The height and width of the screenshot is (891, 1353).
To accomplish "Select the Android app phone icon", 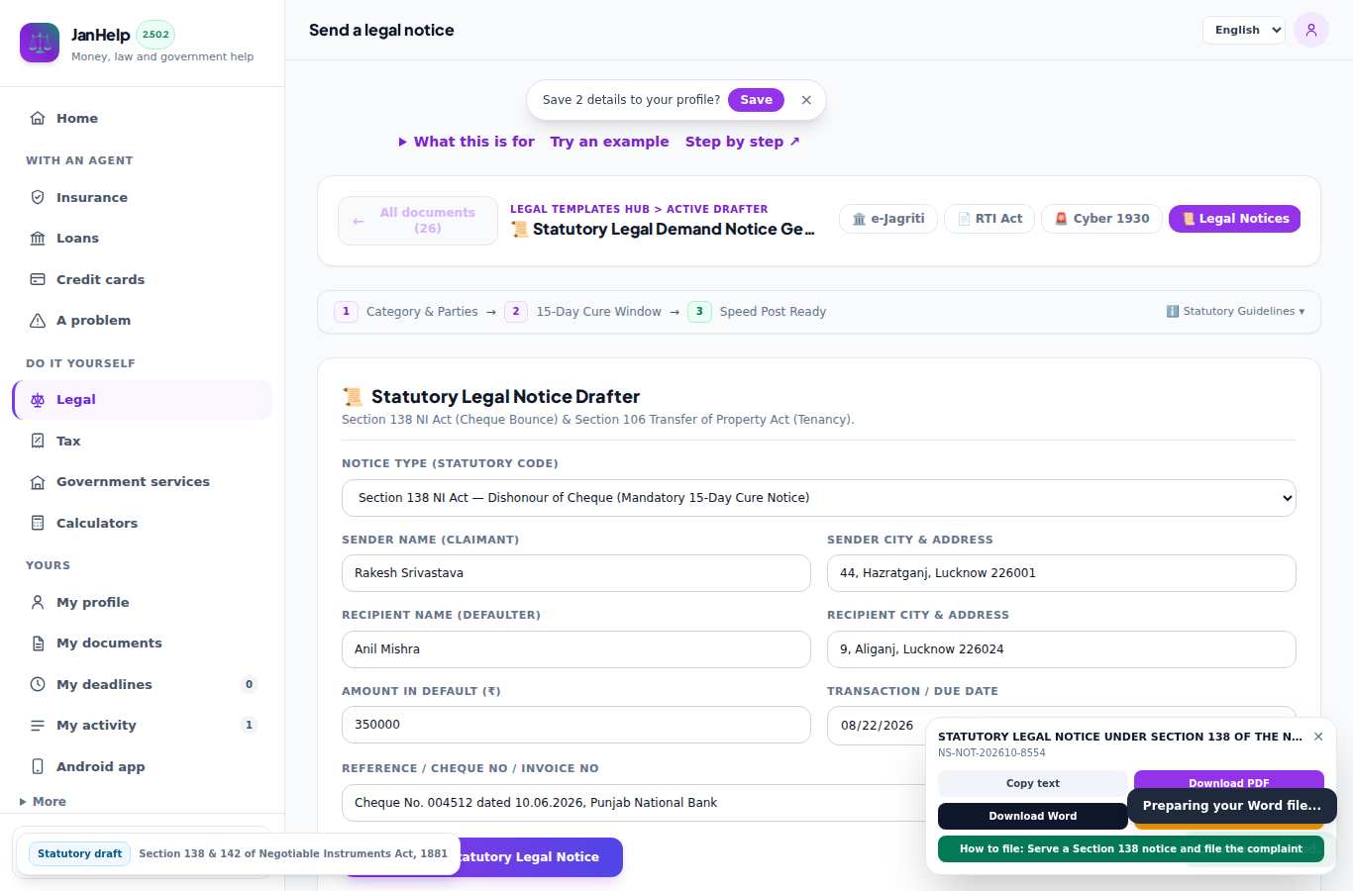I will (x=38, y=766).
